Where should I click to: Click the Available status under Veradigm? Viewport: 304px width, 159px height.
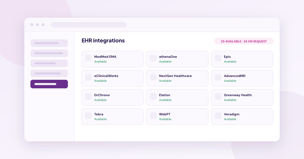pos(230,119)
